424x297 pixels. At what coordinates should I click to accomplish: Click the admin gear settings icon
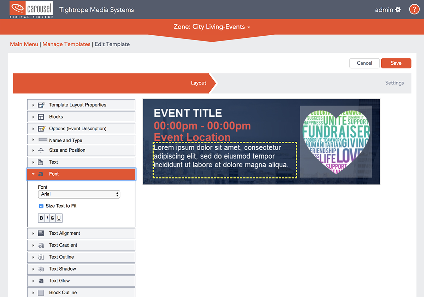click(x=398, y=10)
